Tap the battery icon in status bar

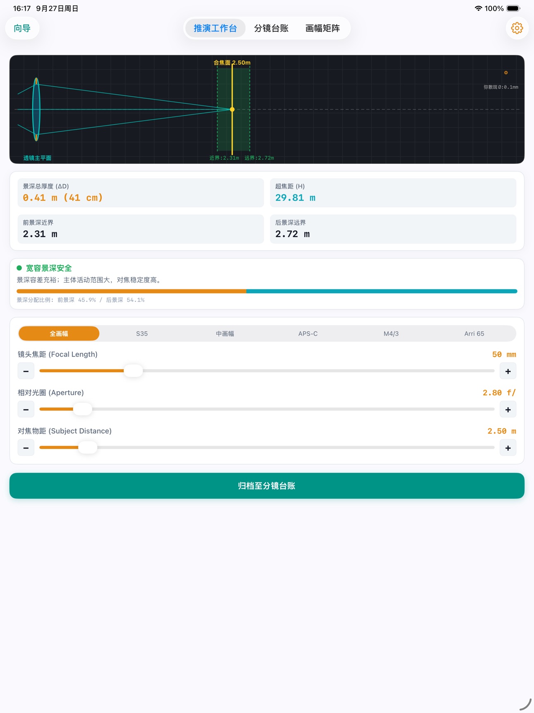coord(513,8)
